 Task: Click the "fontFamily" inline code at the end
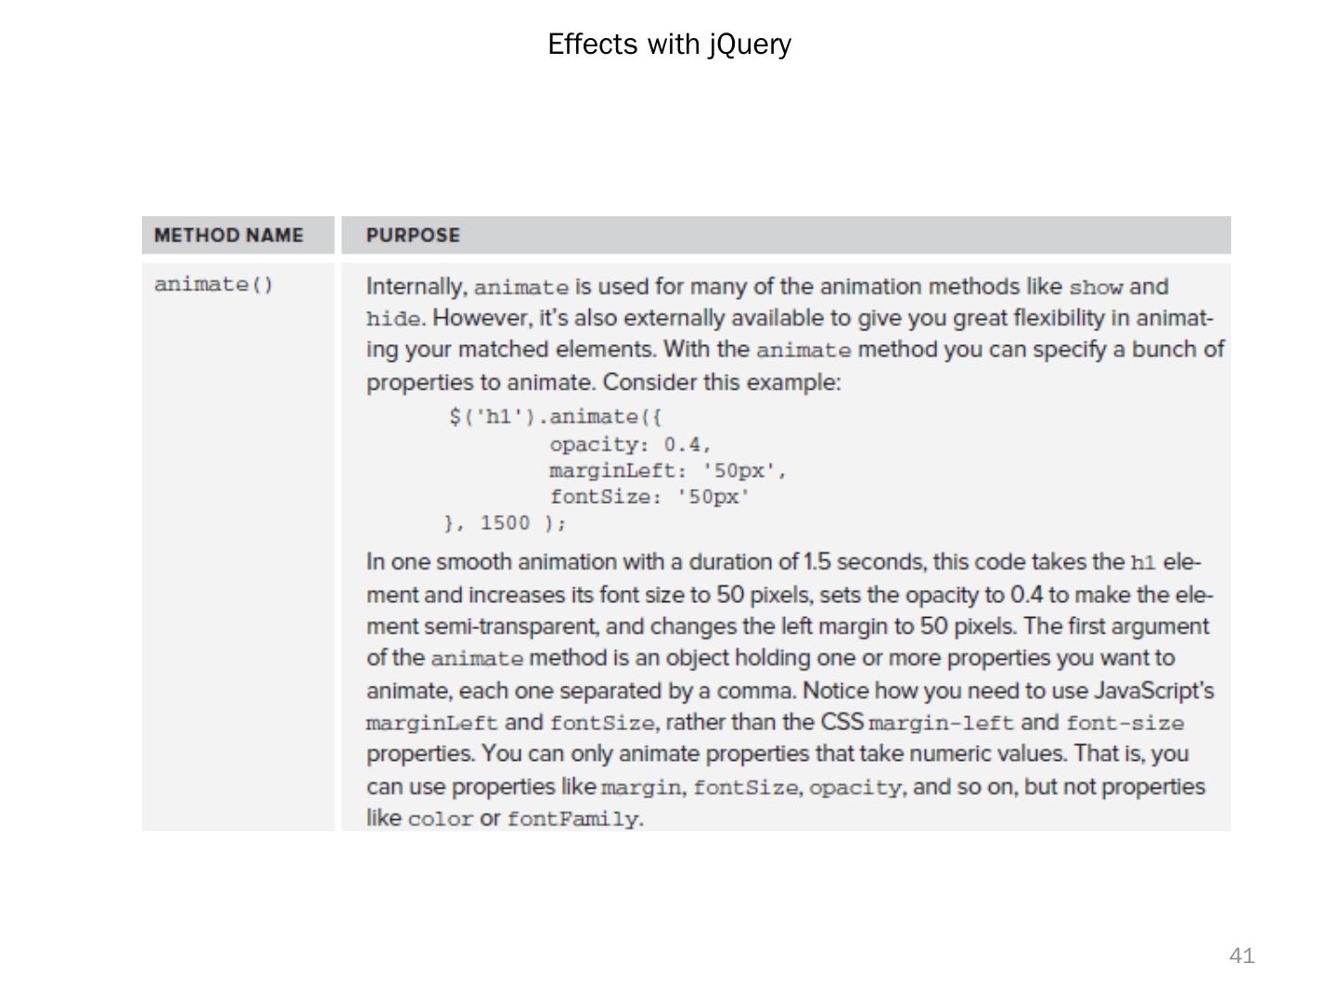coord(573,819)
